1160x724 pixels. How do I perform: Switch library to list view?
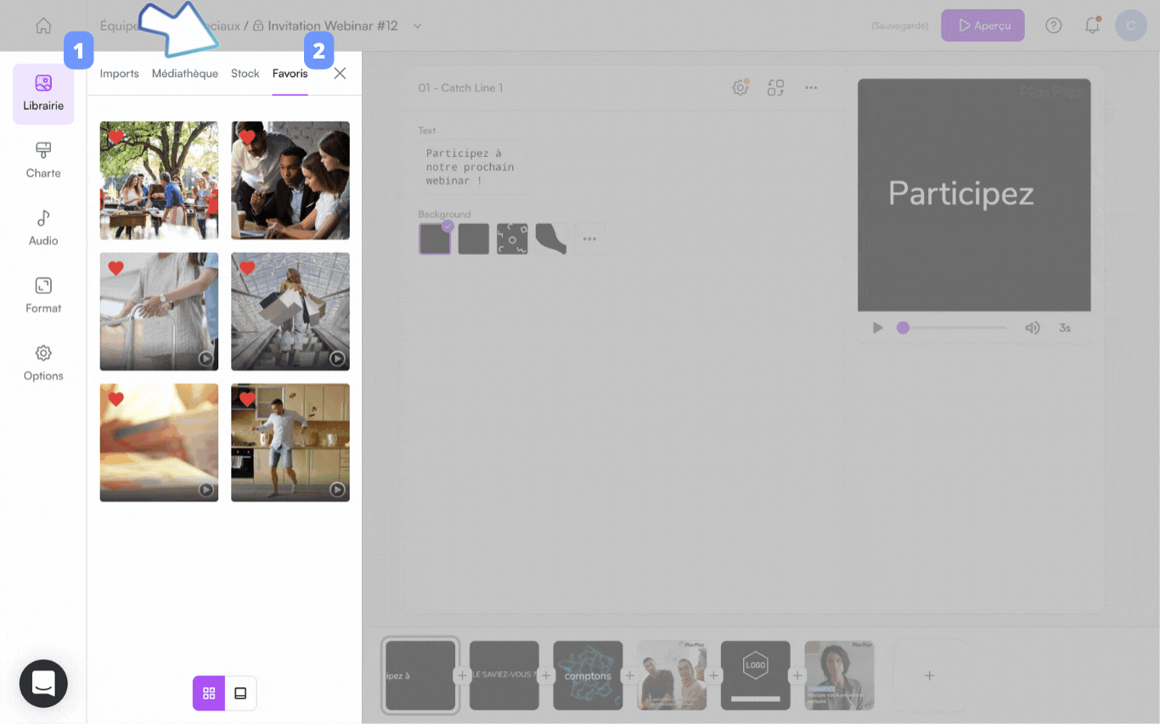point(240,693)
